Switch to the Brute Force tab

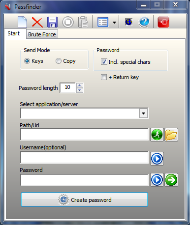[42, 34]
